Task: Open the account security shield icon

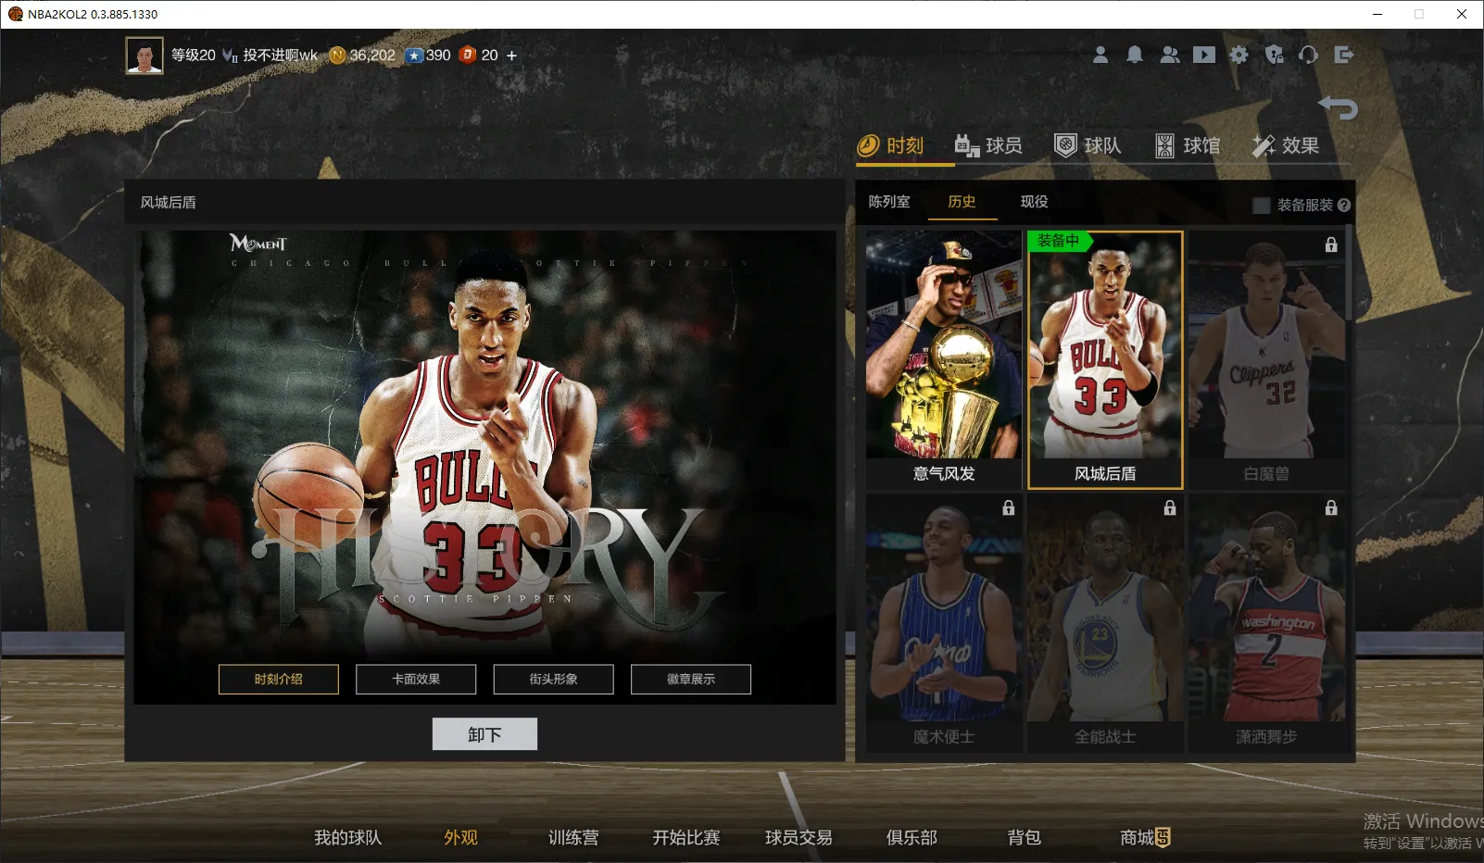Action: pyautogui.click(x=1275, y=55)
